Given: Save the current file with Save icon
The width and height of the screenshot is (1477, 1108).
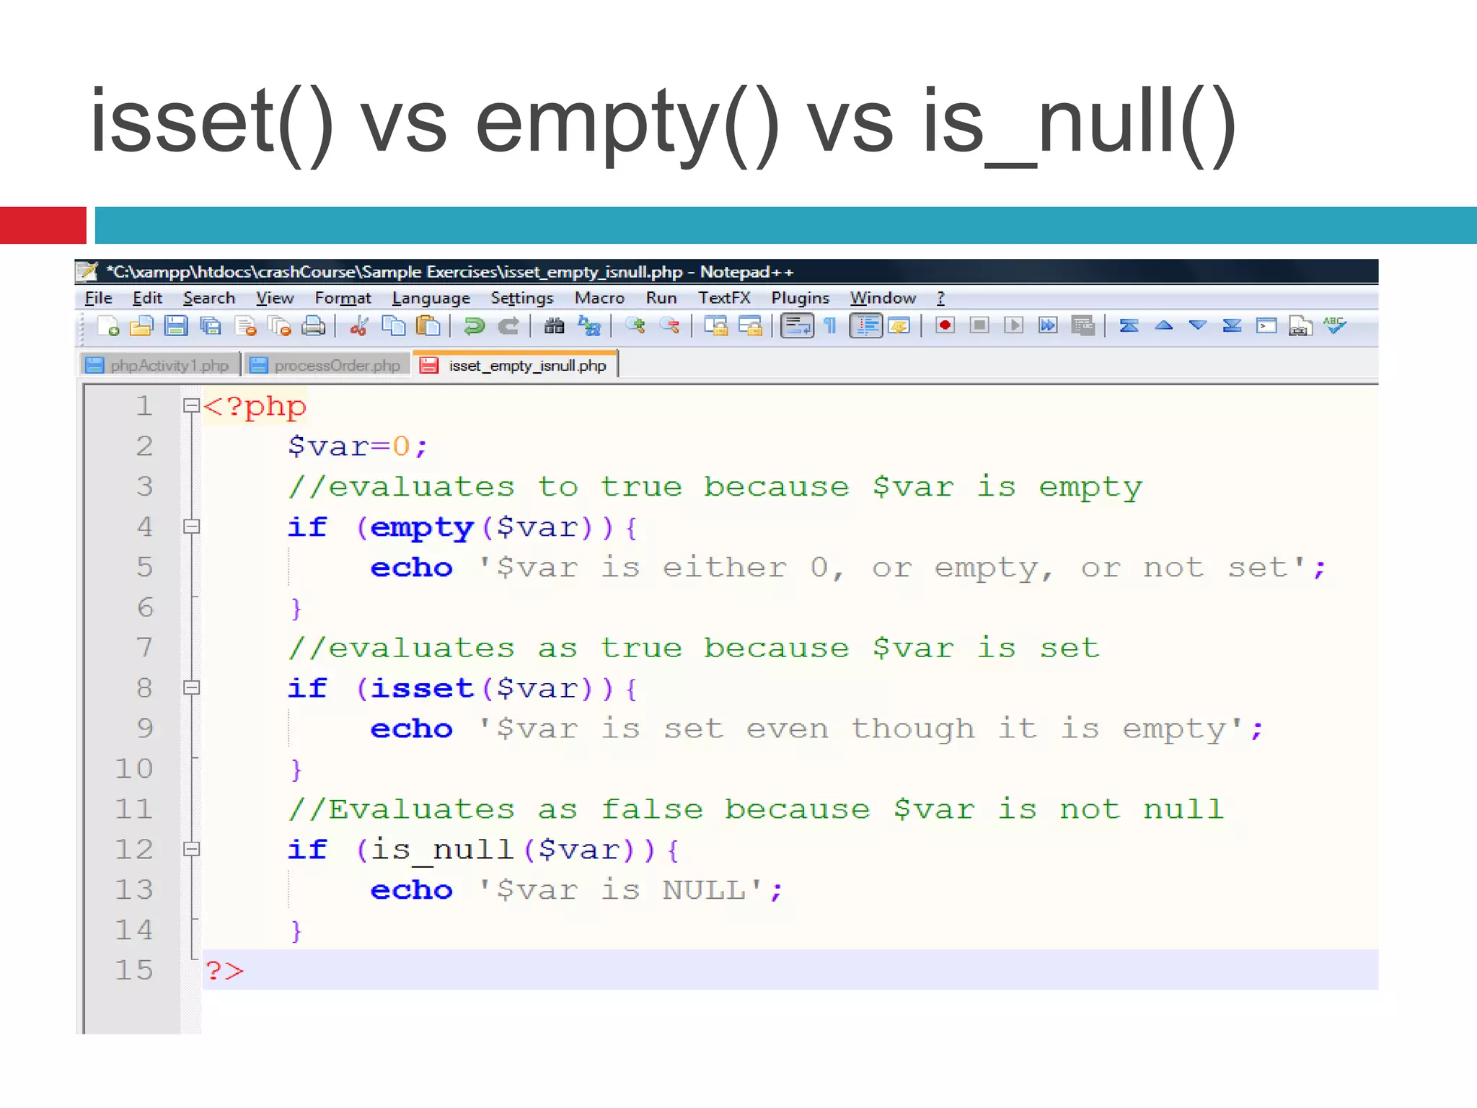Looking at the screenshot, I should tap(176, 326).
